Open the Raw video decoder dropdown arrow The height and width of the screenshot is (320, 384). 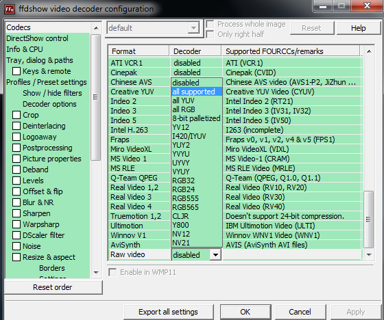215,255
